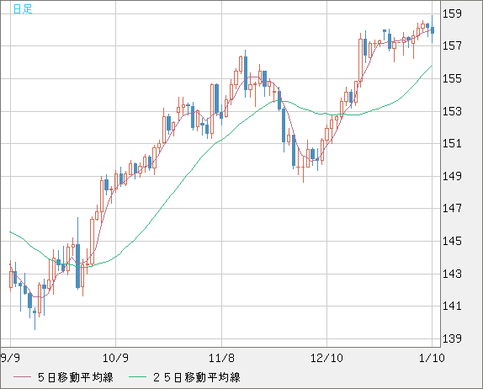Click the 25日移動平均線 legend label
The image size is (483, 389).
[197, 377]
